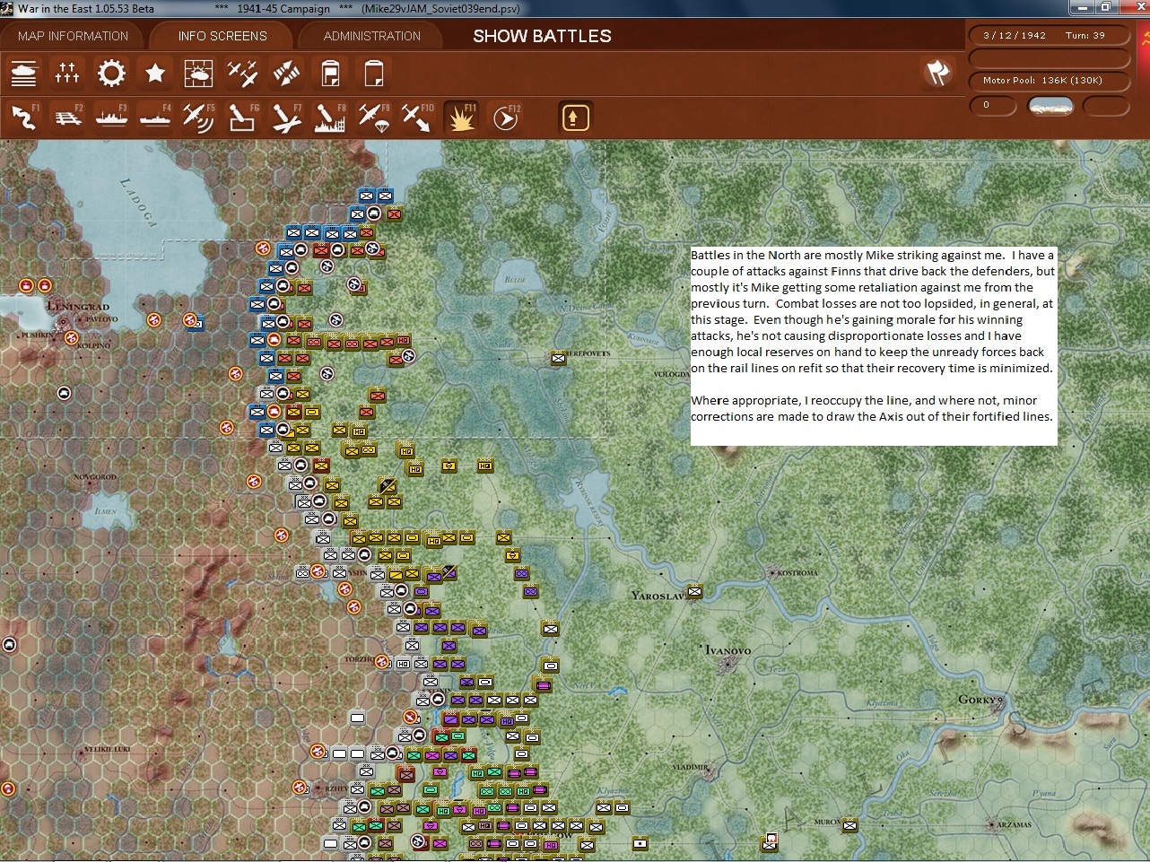This screenshot has width=1150, height=862.
Task: Click the star victory screen icon
Action: click(155, 73)
